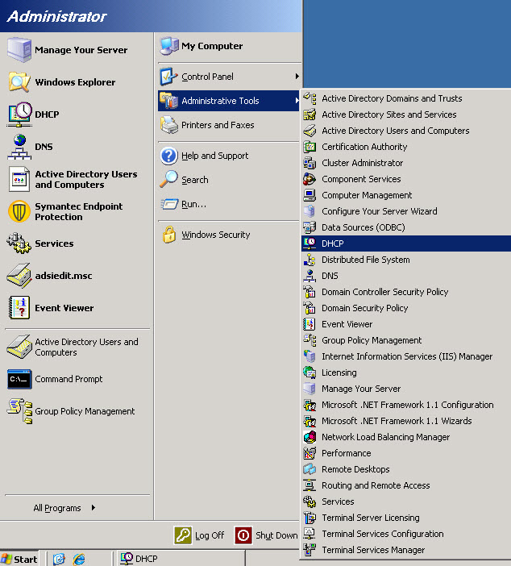Open Command Prompt icon
This screenshot has width=511, height=566.
click(x=19, y=379)
